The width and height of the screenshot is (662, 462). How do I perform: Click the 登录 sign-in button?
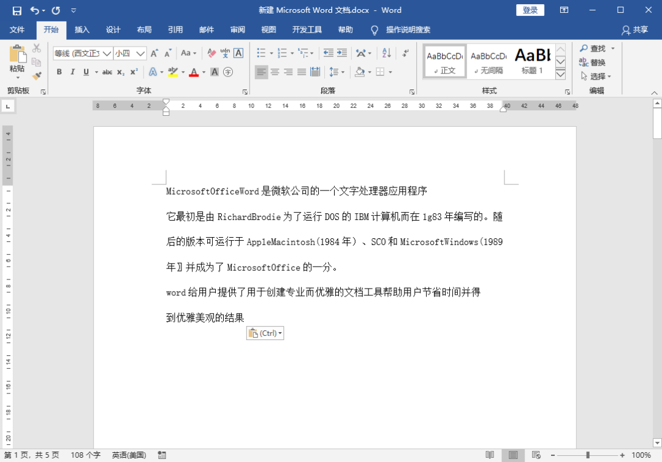(x=530, y=10)
